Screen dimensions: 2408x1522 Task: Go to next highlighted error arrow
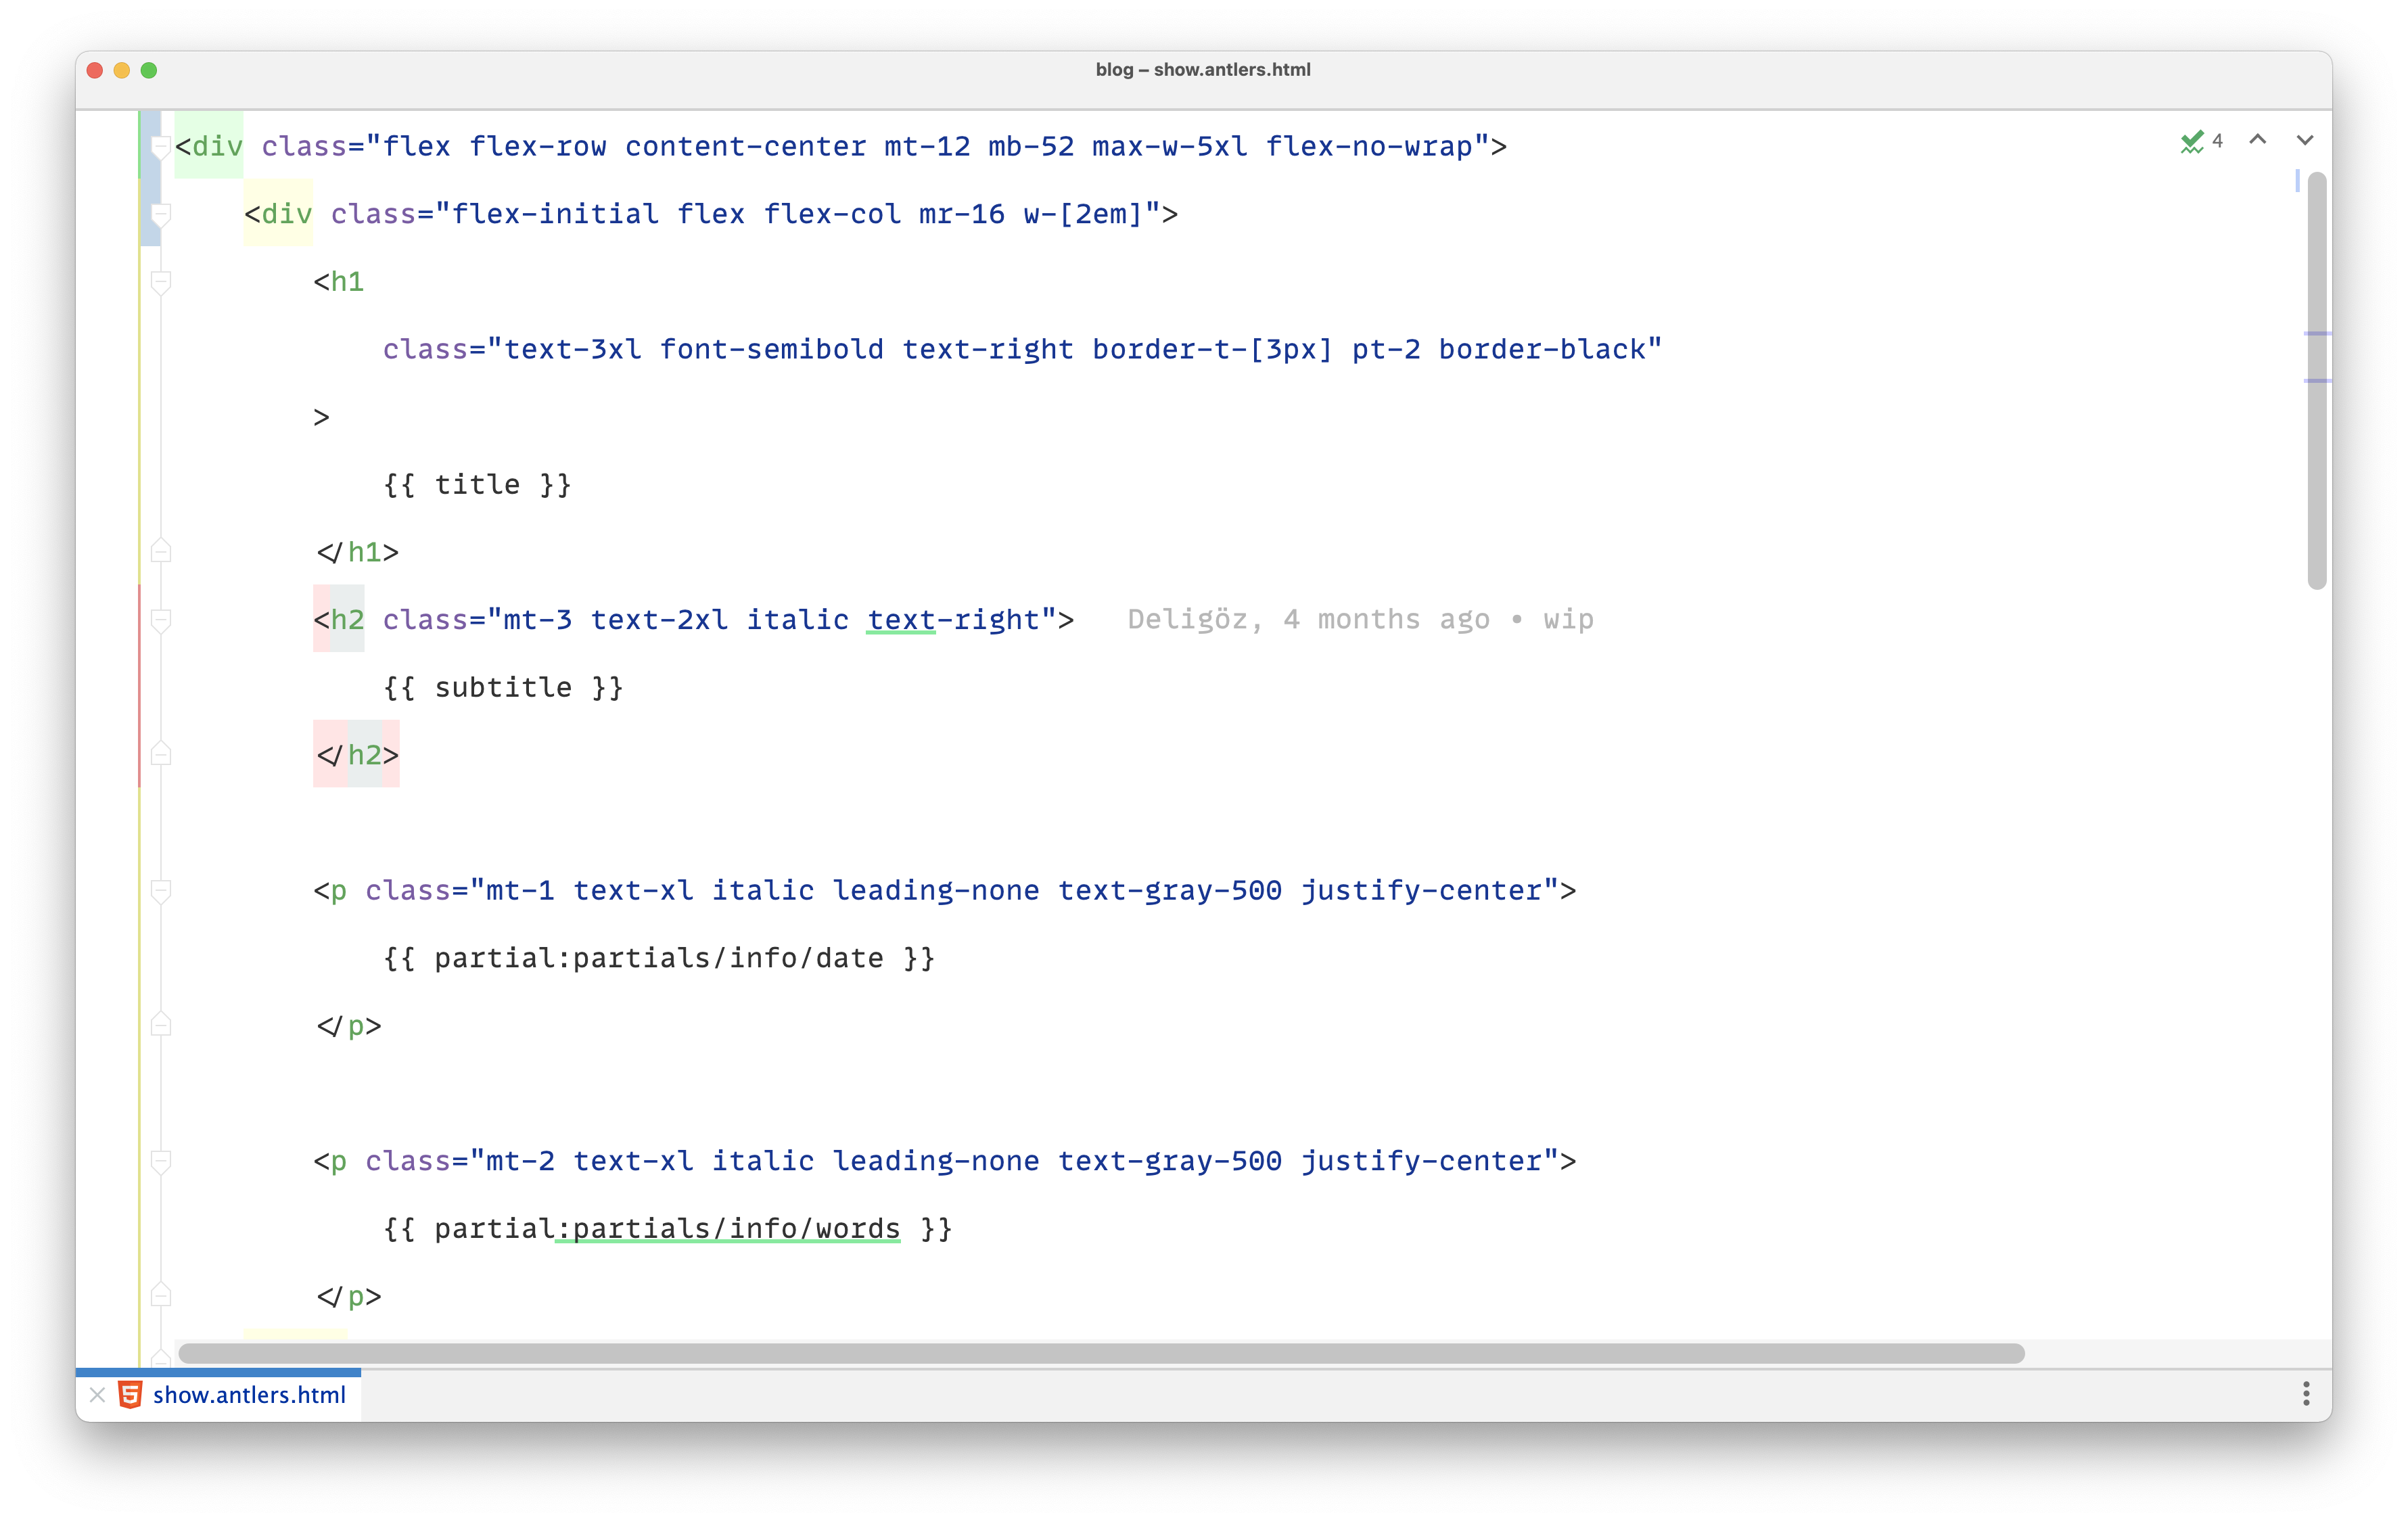click(2304, 140)
